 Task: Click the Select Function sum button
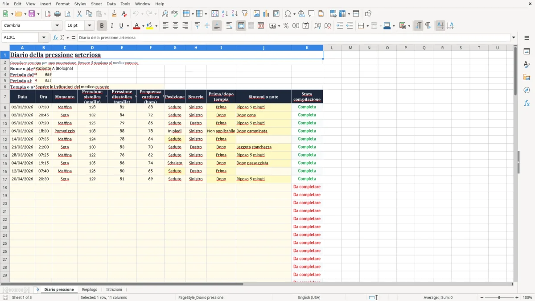(x=62, y=37)
